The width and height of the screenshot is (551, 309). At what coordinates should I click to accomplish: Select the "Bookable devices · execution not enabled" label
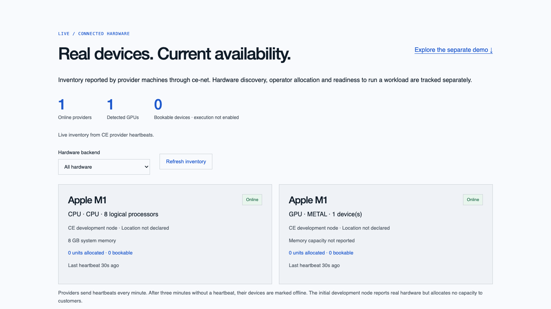pyautogui.click(x=196, y=117)
